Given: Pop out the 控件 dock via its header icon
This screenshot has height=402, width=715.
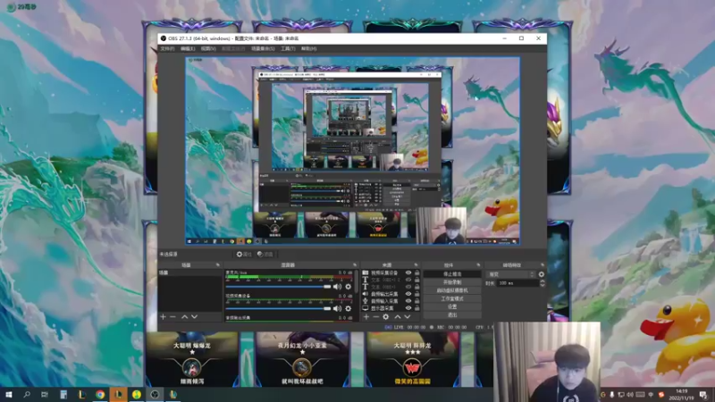Looking at the screenshot, I should (478, 264).
